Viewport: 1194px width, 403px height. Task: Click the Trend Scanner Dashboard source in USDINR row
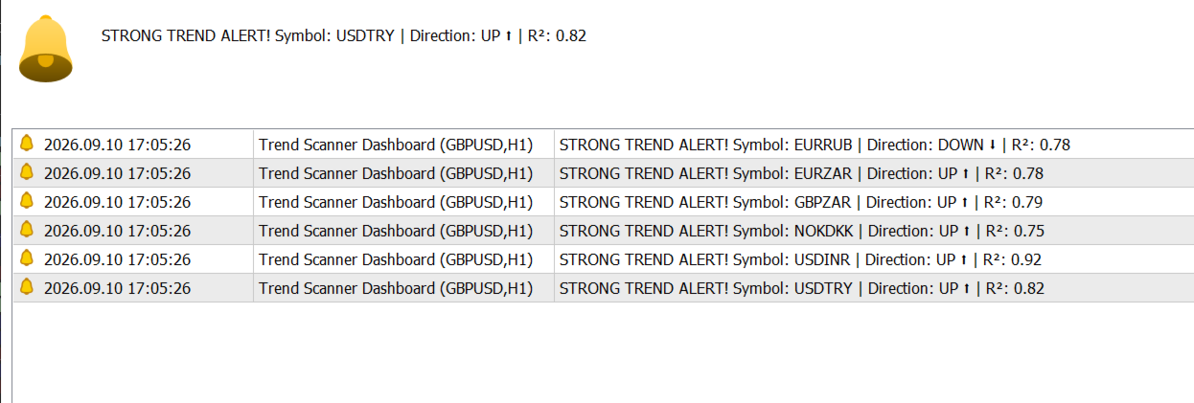[396, 260]
